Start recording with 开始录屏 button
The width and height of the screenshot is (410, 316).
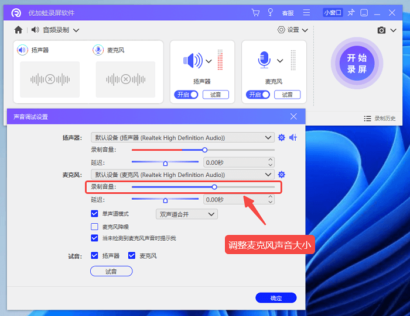pos(357,63)
